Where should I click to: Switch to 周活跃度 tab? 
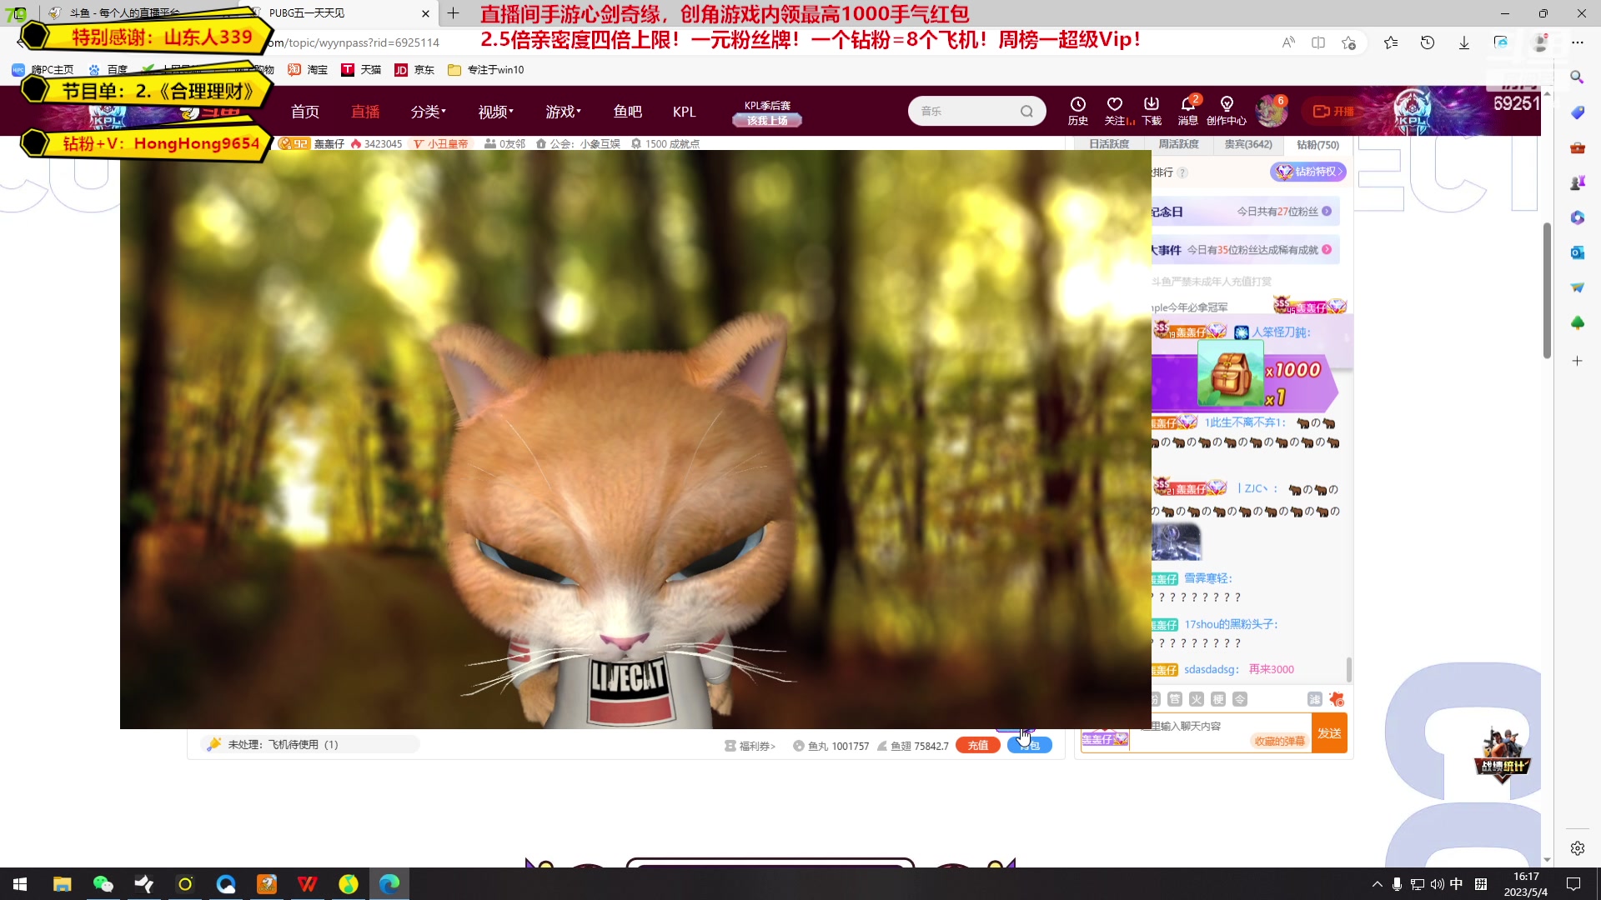(1178, 144)
